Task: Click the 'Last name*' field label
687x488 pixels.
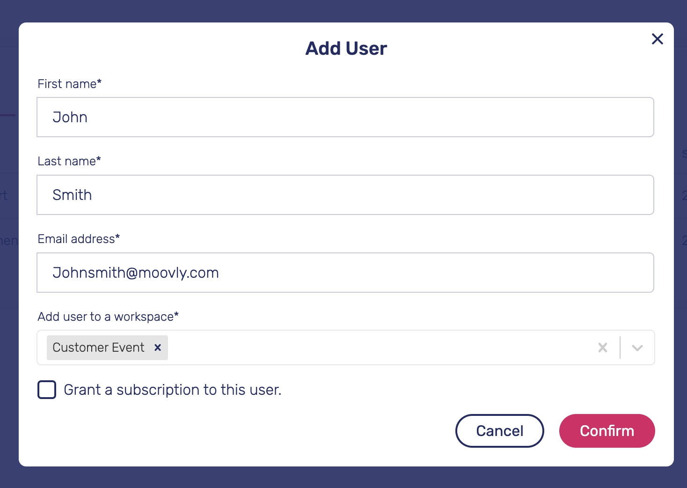Action: pos(69,161)
